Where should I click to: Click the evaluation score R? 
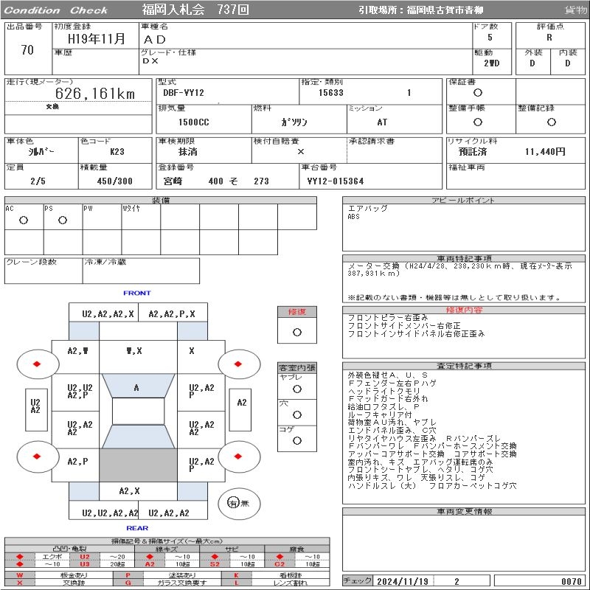[x=549, y=38]
